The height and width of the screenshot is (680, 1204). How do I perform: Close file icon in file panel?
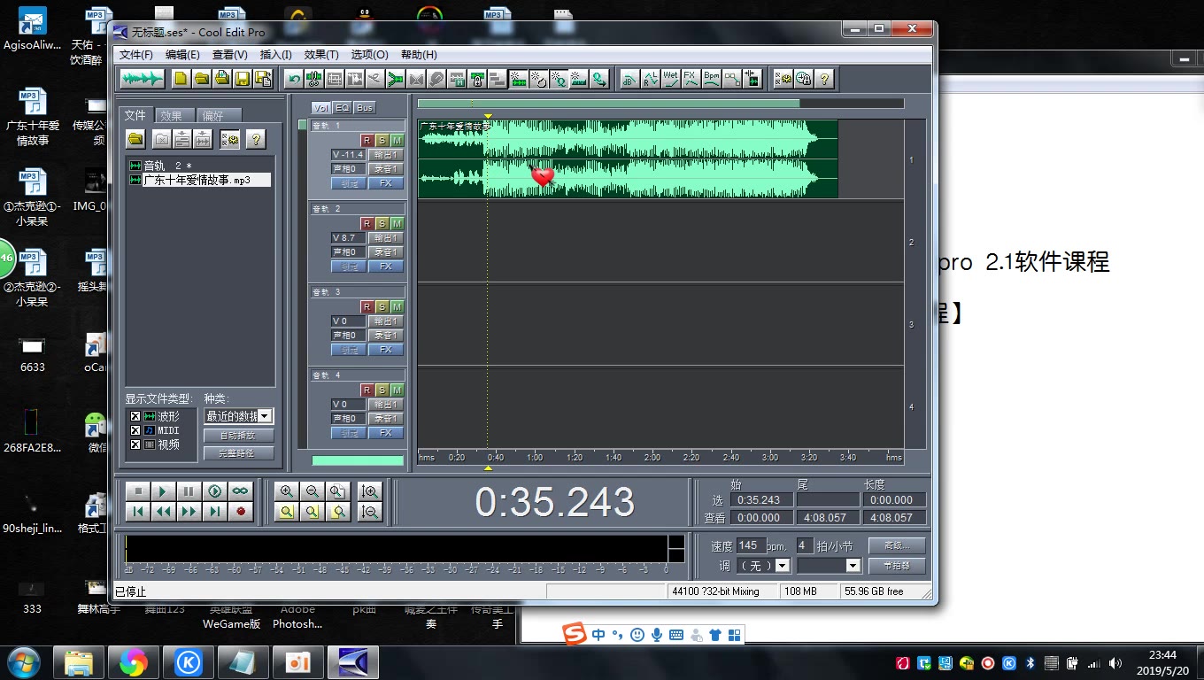[x=161, y=139]
